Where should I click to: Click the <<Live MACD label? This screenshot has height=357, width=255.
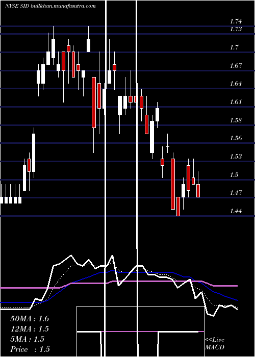tap(215, 344)
